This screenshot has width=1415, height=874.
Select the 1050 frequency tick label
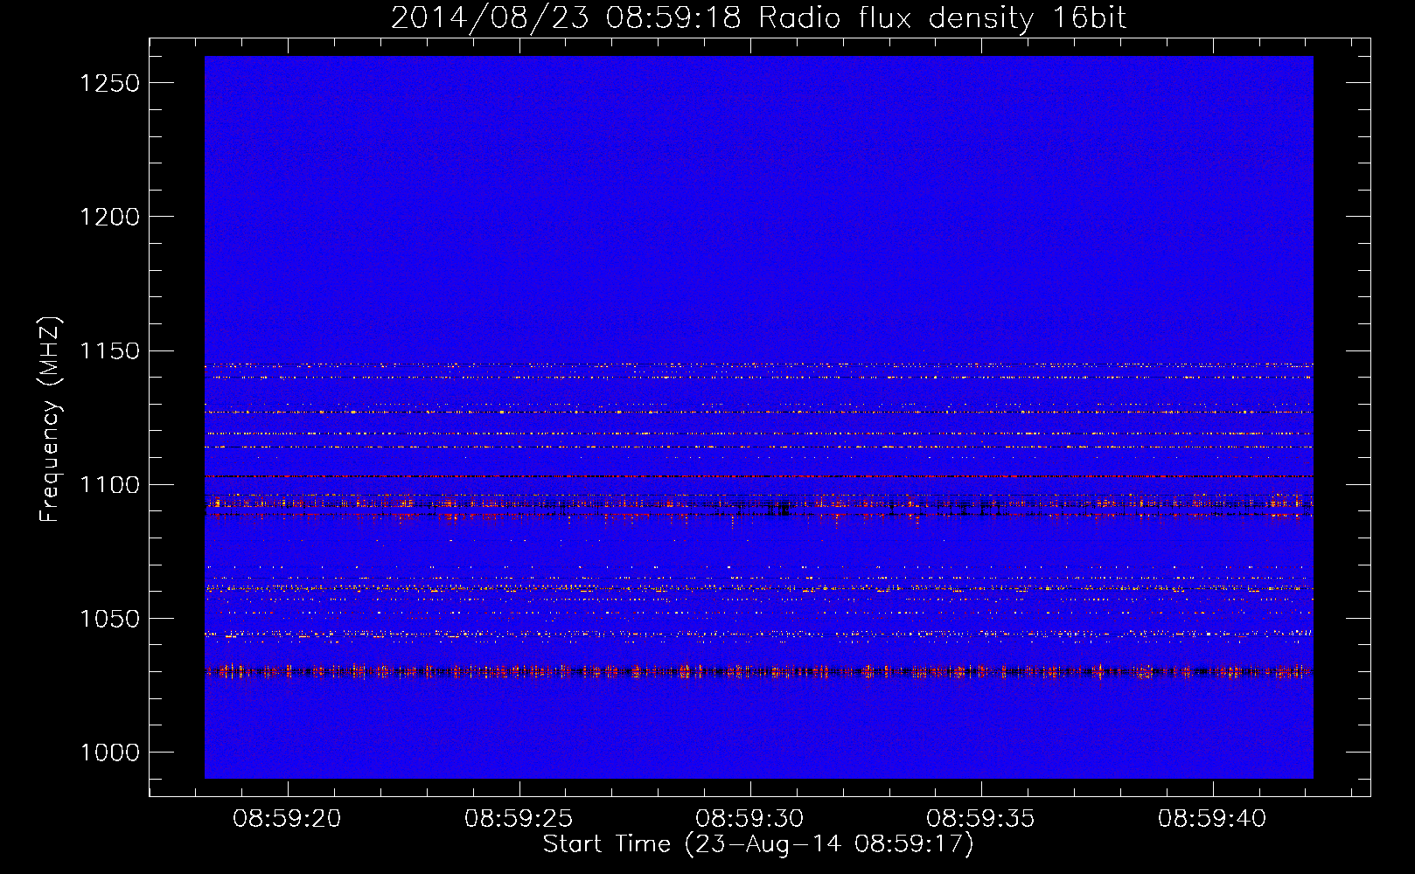click(x=109, y=619)
